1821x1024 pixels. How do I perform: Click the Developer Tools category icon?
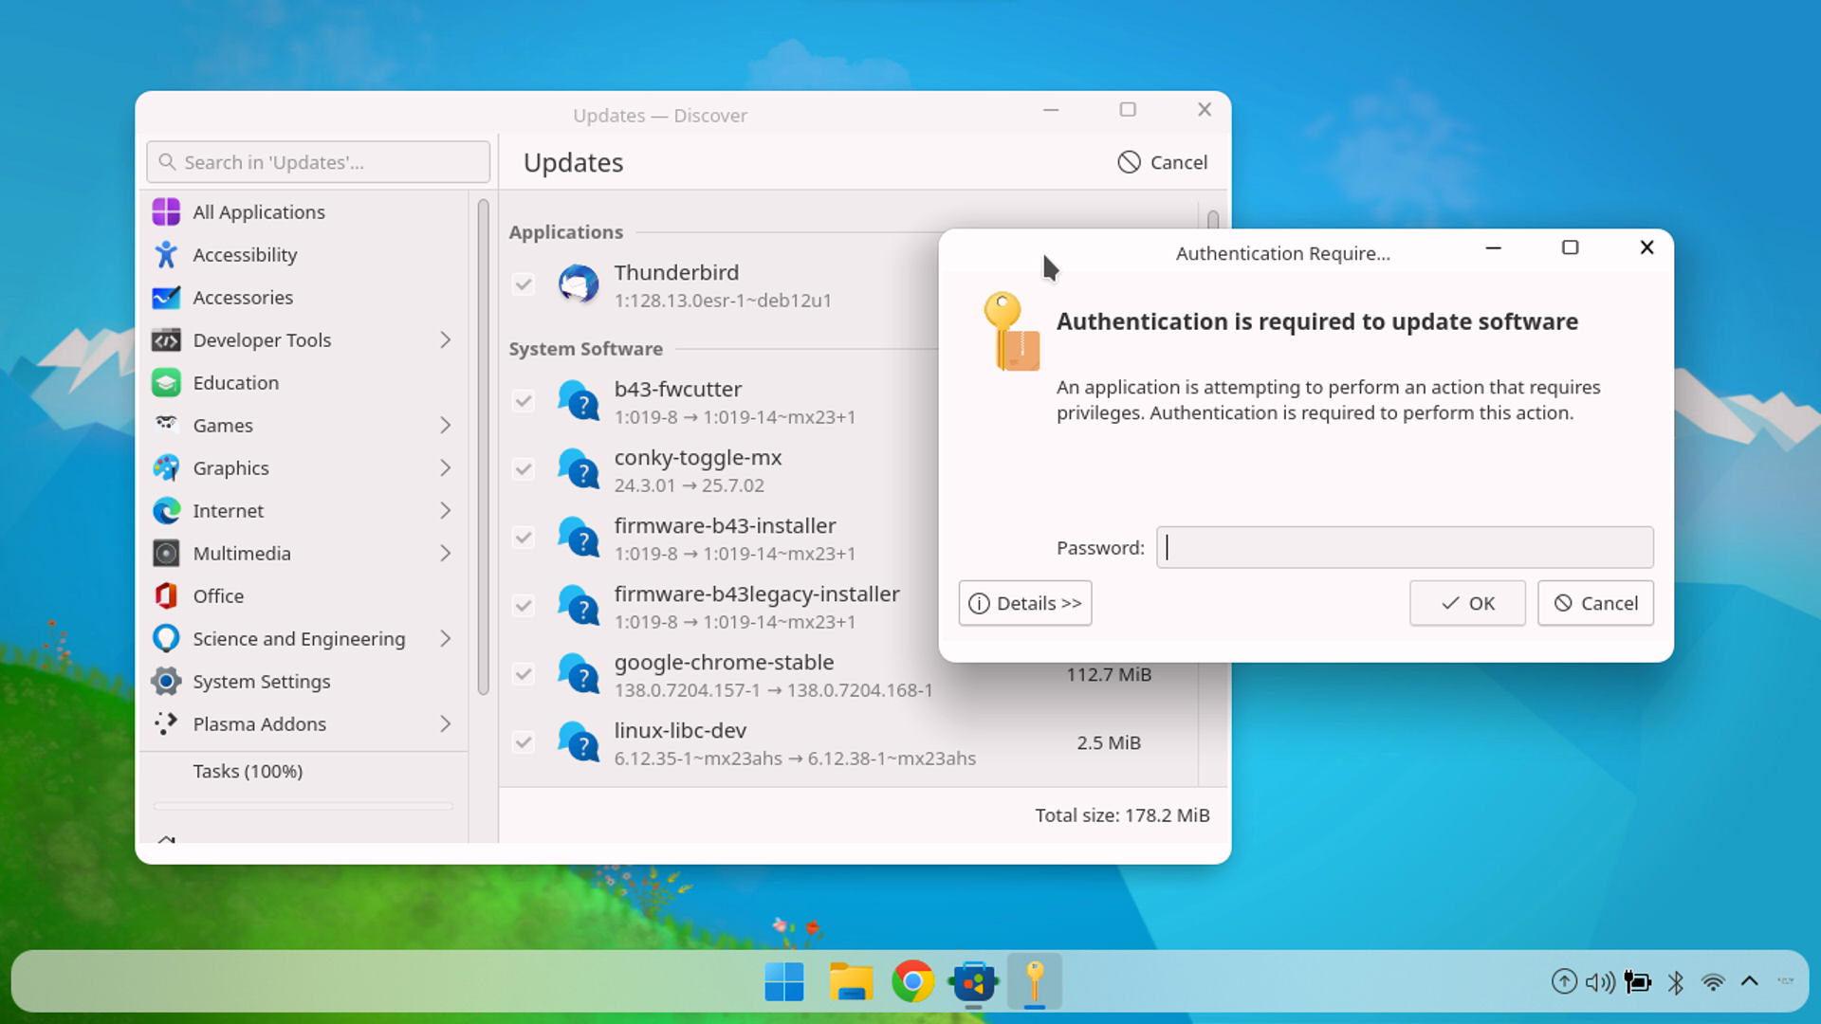(x=166, y=339)
